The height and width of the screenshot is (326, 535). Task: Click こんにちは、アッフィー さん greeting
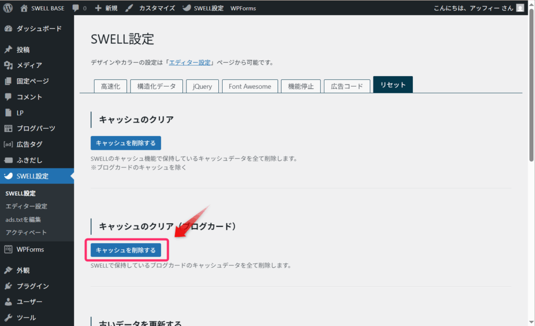pos(473,8)
